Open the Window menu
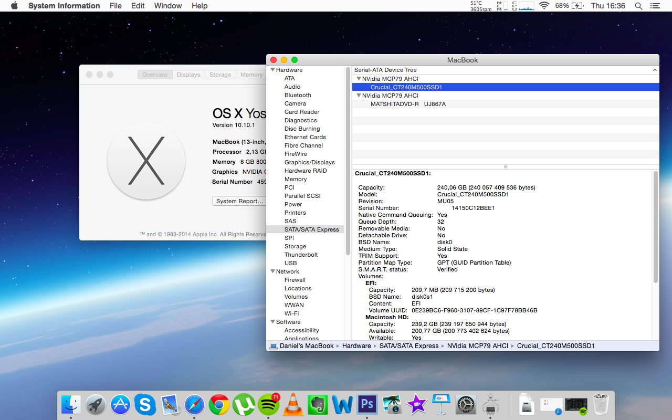Viewport: 672px width, 420px height. pos(168,6)
